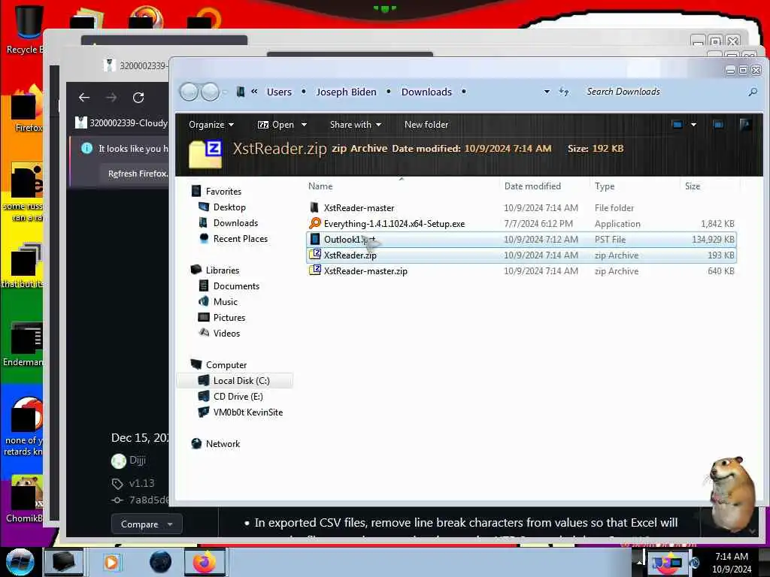Select XstReader-master.zip in file list
Screen dimensions: 770x577
coord(521,270)
